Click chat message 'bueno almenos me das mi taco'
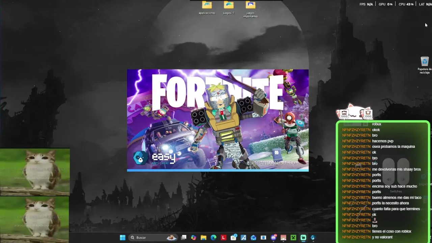Image resolution: width=432 pixels, height=243 pixels. tap(397, 197)
